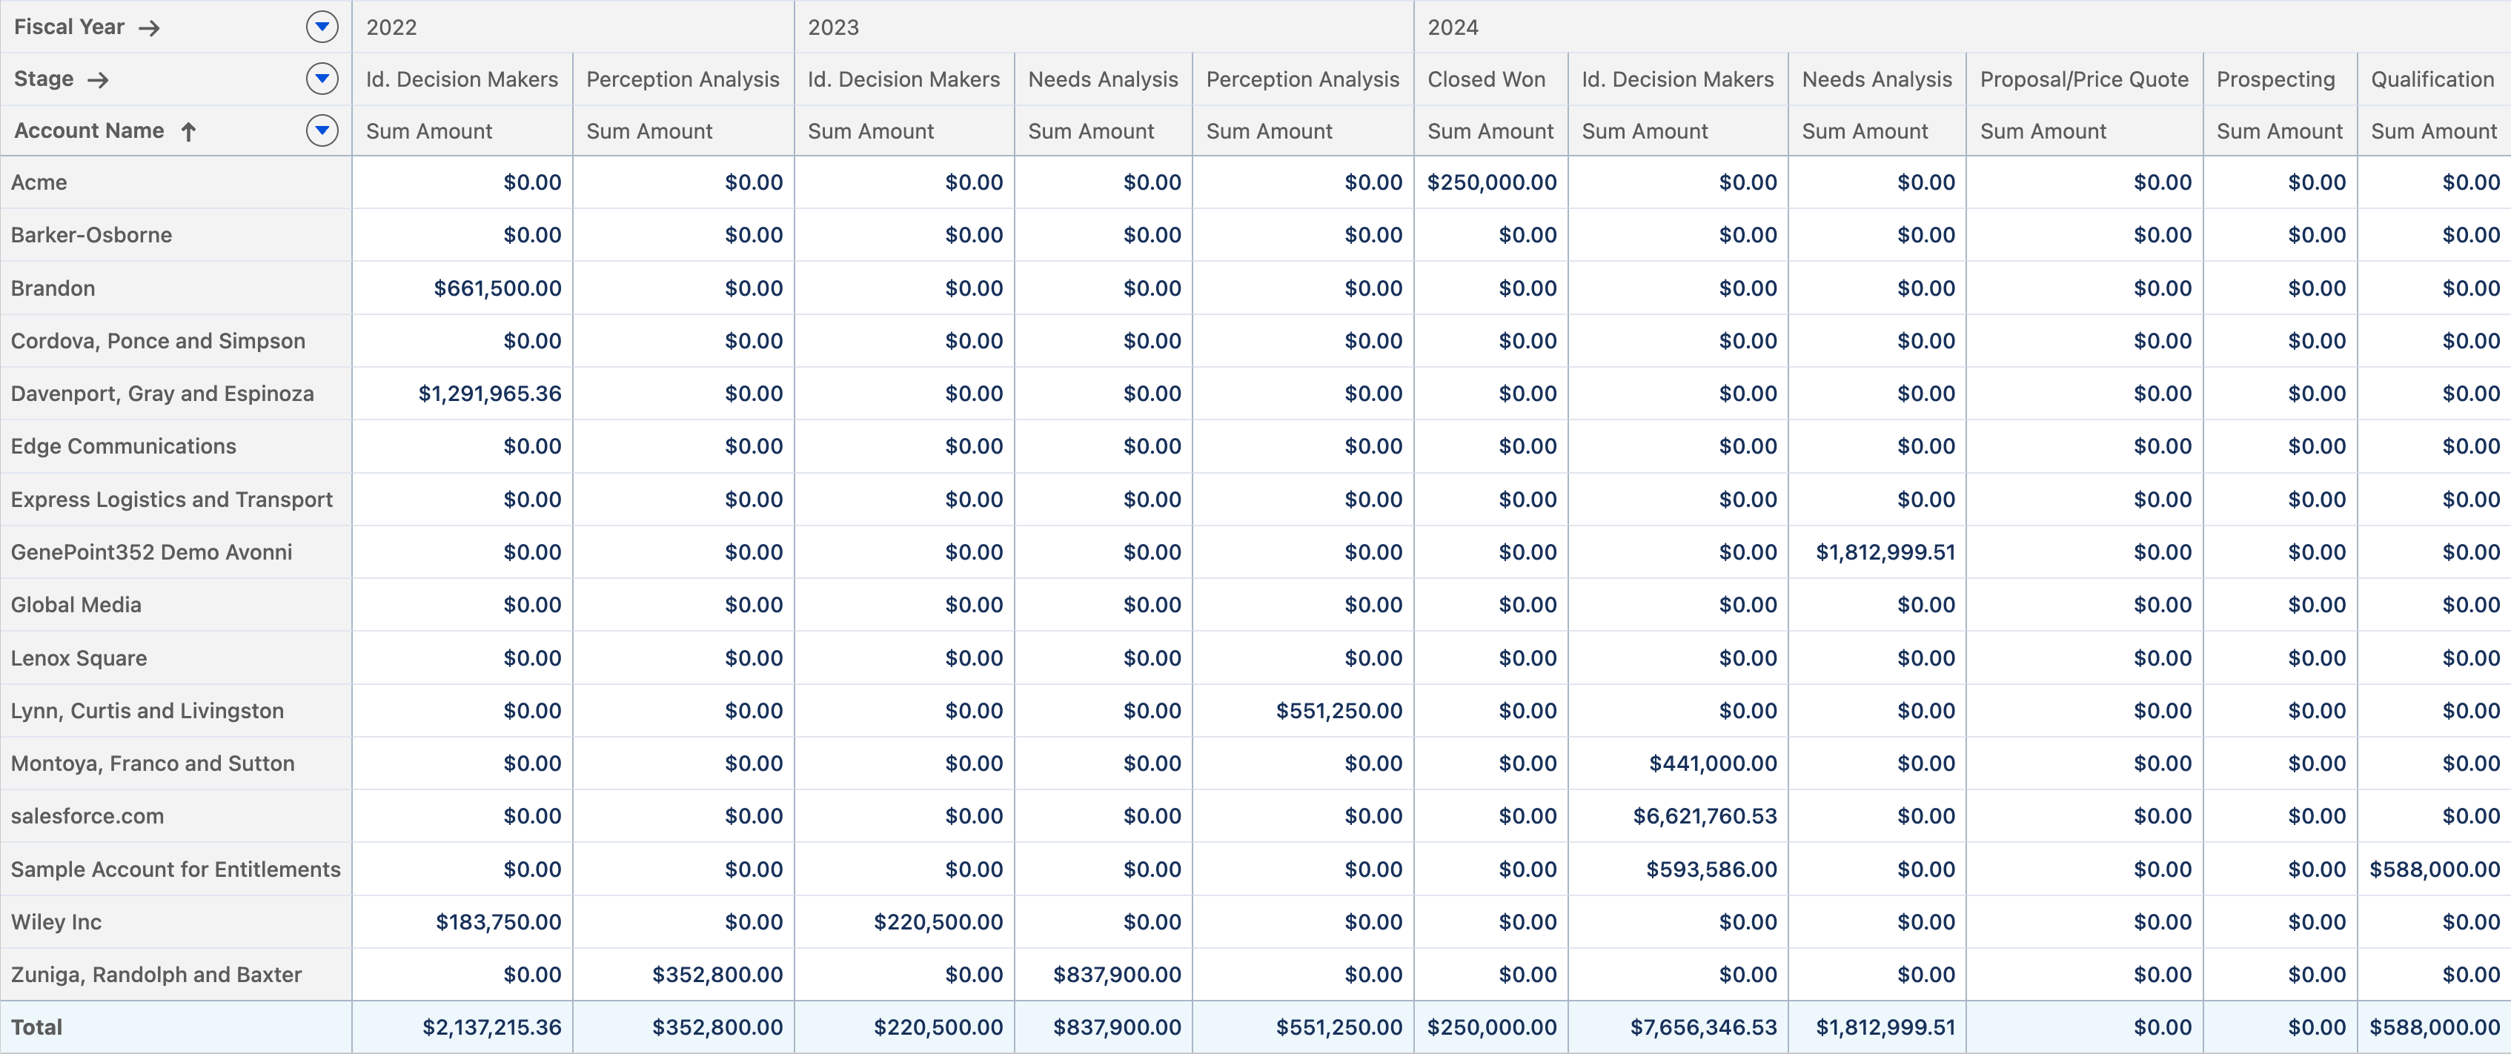Select the Proposal/Price Quote column header
The image size is (2511, 1054).
(x=2084, y=79)
